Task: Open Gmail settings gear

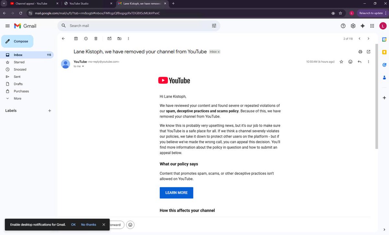Action: (x=353, y=26)
